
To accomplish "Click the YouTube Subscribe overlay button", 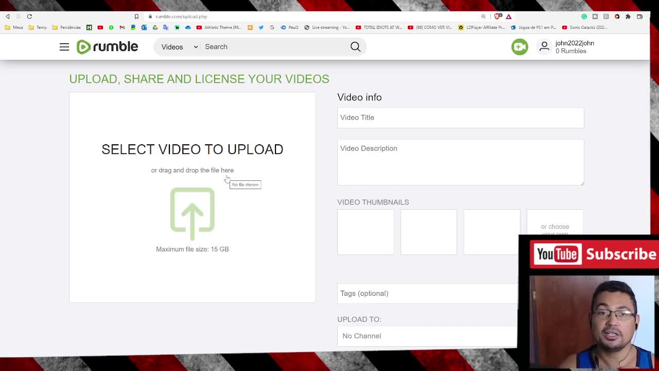I will [595, 254].
